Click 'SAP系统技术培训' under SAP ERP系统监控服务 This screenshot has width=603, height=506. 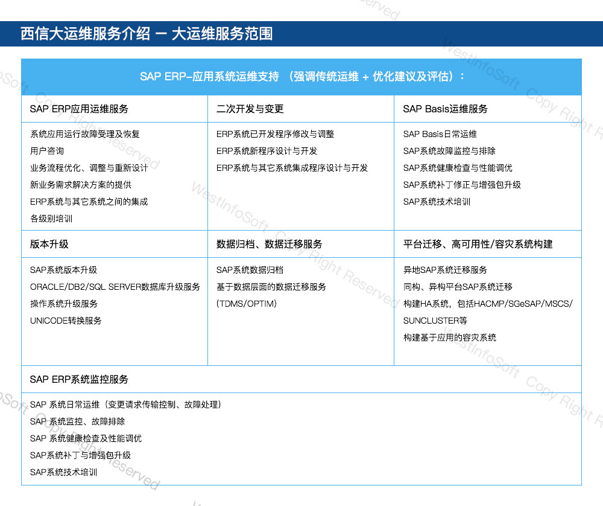tap(64, 473)
